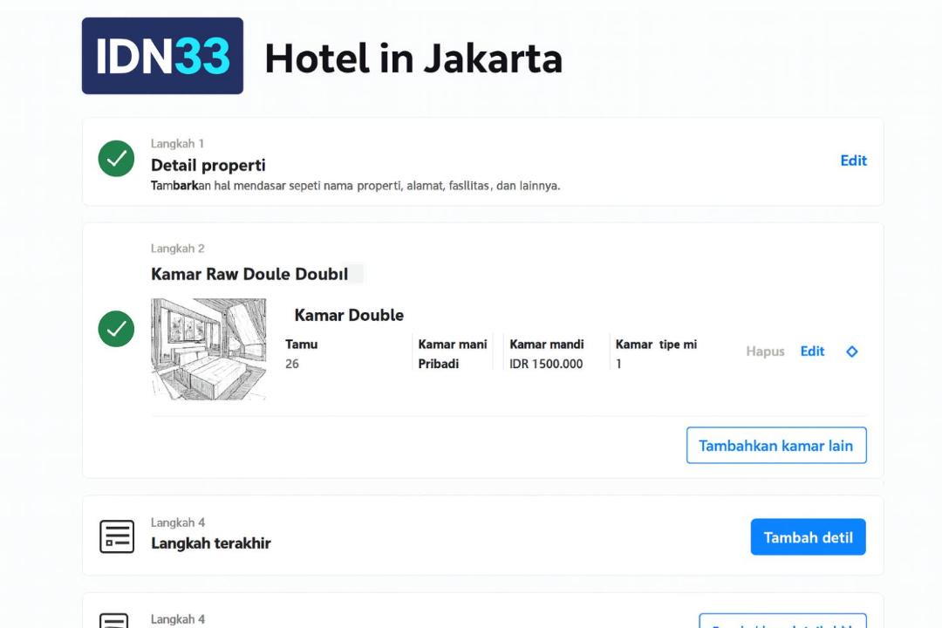942x628 pixels.
Task: Click the Tamu guest count value 26
Action: pyautogui.click(x=292, y=365)
